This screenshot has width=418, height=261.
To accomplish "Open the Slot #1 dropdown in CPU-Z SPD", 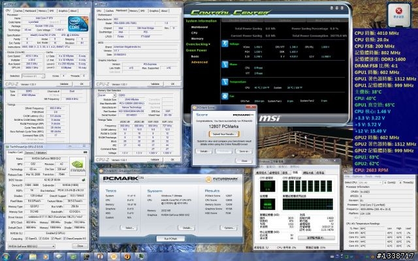I will 106,95.
